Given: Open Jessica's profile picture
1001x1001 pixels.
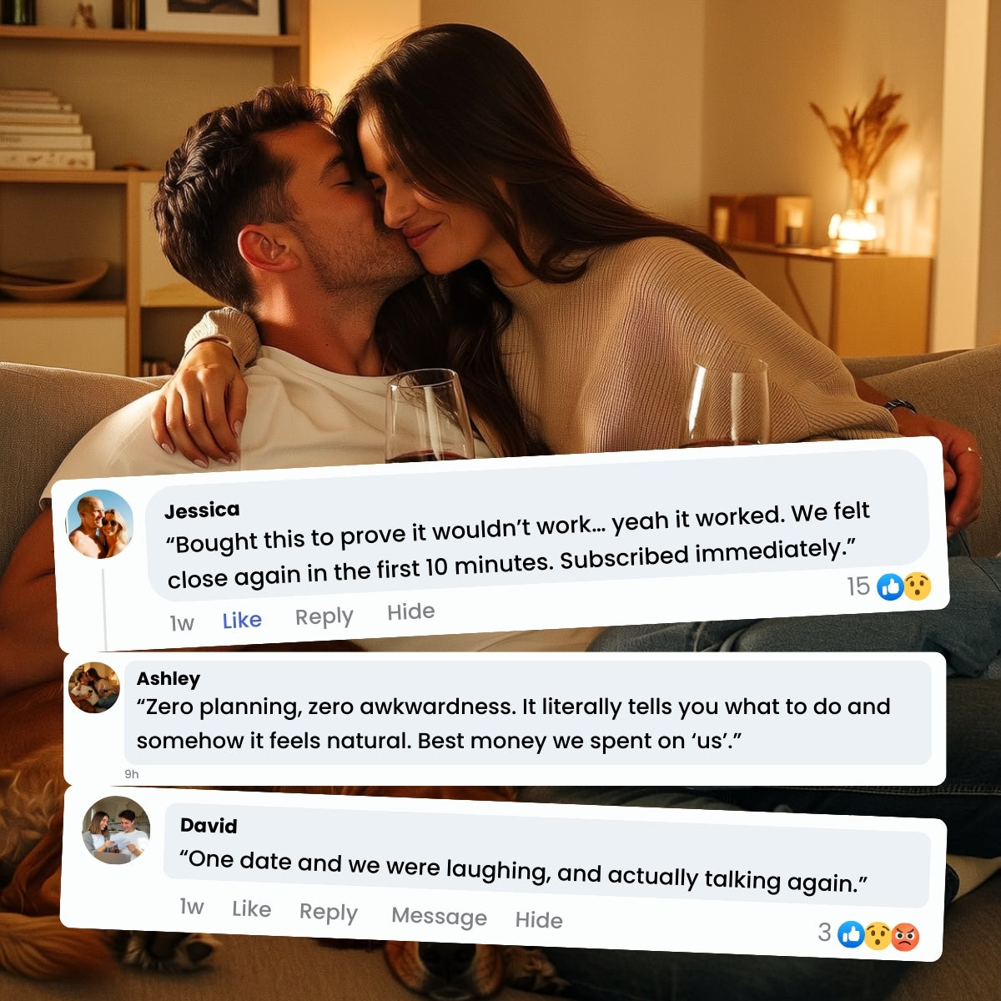Looking at the screenshot, I should pos(100,524).
